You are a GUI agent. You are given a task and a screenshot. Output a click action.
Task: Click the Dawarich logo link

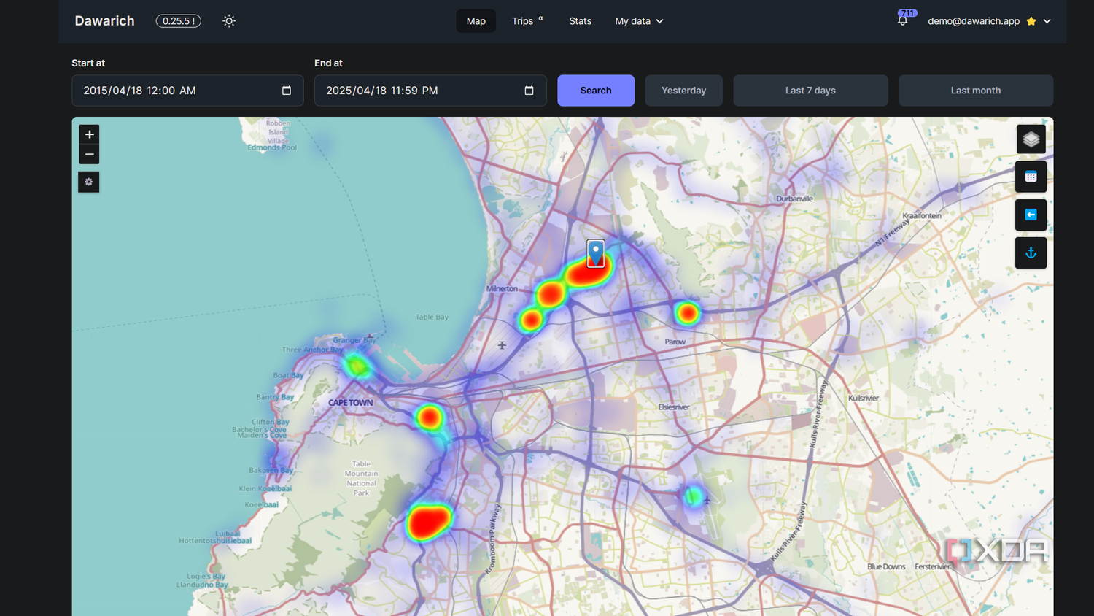pos(105,21)
